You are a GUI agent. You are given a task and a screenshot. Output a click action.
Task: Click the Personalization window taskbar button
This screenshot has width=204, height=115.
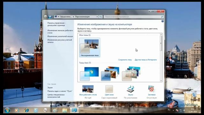pyautogui.click(x=74, y=110)
